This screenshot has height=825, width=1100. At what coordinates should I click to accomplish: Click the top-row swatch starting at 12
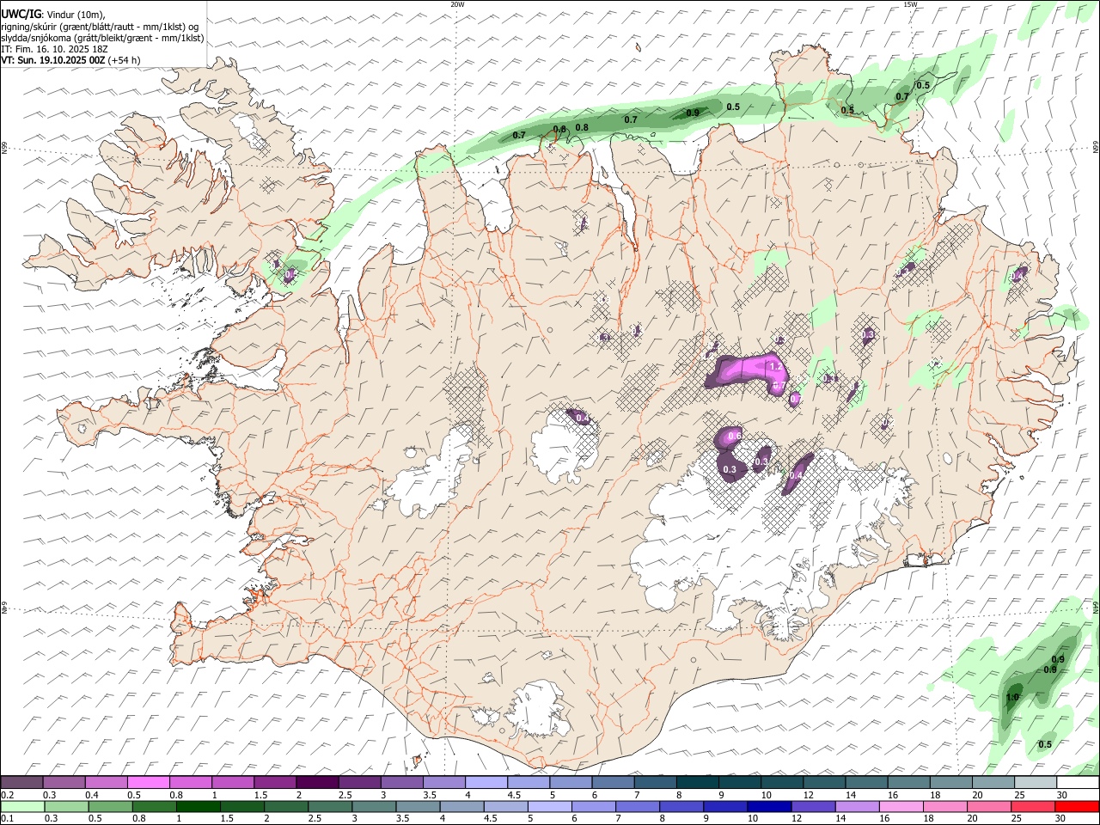click(825, 783)
